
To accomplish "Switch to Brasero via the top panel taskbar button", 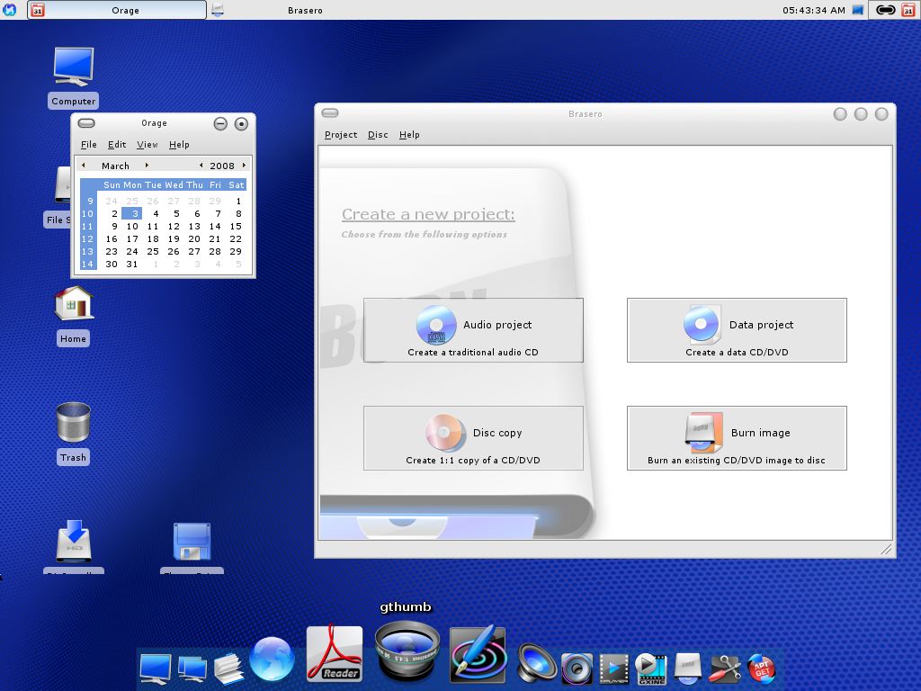I will [x=297, y=10].
